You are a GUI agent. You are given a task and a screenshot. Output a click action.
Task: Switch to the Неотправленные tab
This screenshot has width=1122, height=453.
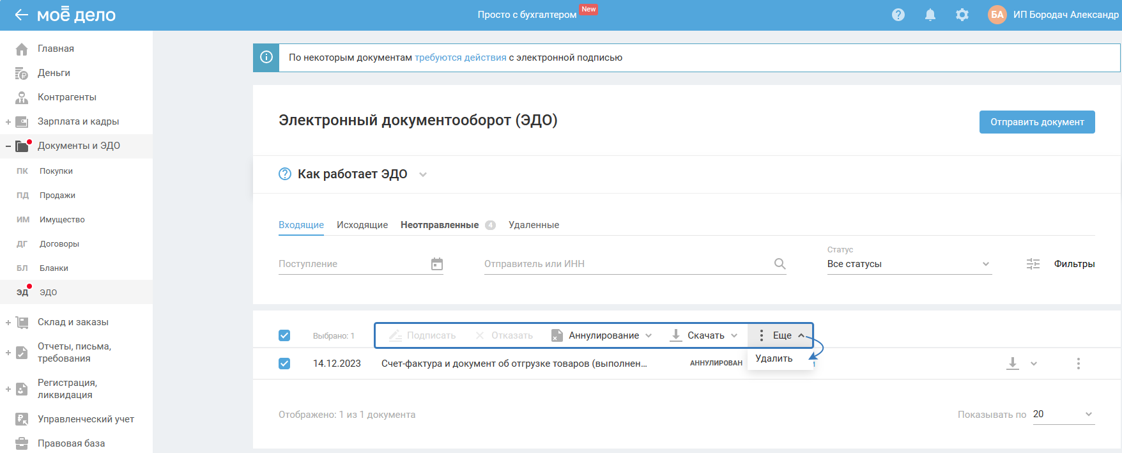pyautogui.click(x=440, y=225)
